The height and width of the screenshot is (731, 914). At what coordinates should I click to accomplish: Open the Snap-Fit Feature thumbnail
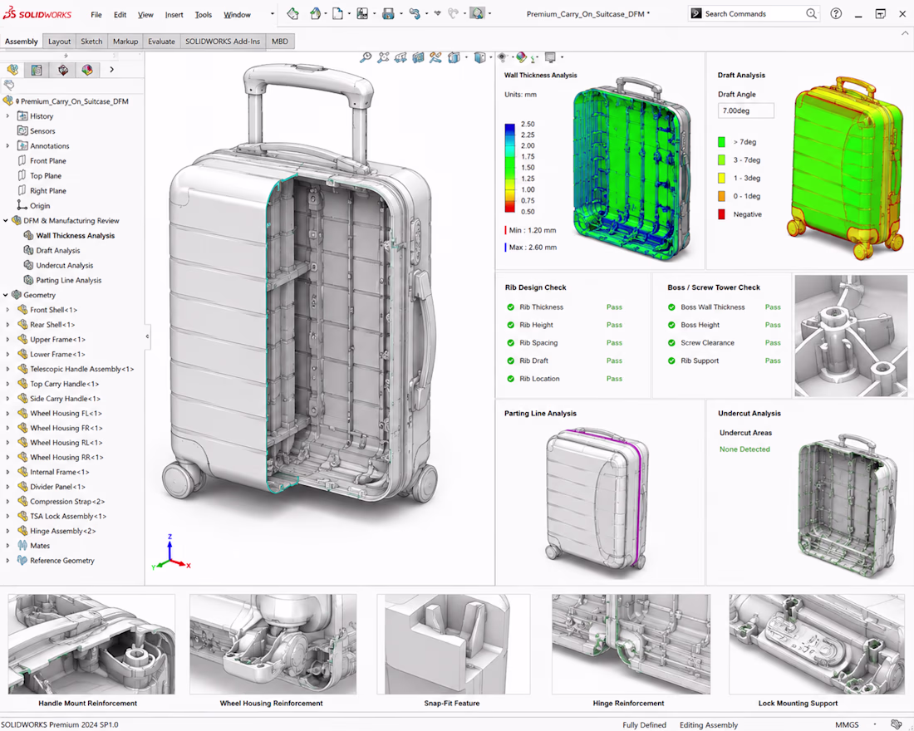click(453, 644)
